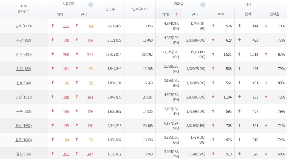Open 충북 (833) region link
The height and width of the screenshot is (159, 287).
click(x=23, y=112)
